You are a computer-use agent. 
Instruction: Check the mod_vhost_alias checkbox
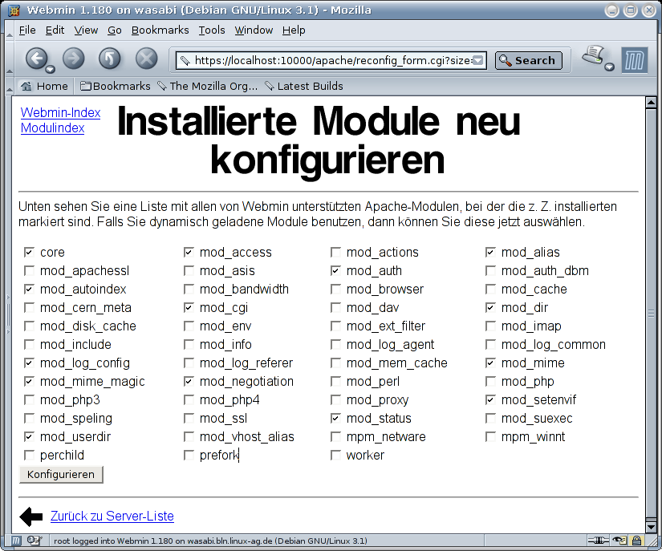coord(189,436)
